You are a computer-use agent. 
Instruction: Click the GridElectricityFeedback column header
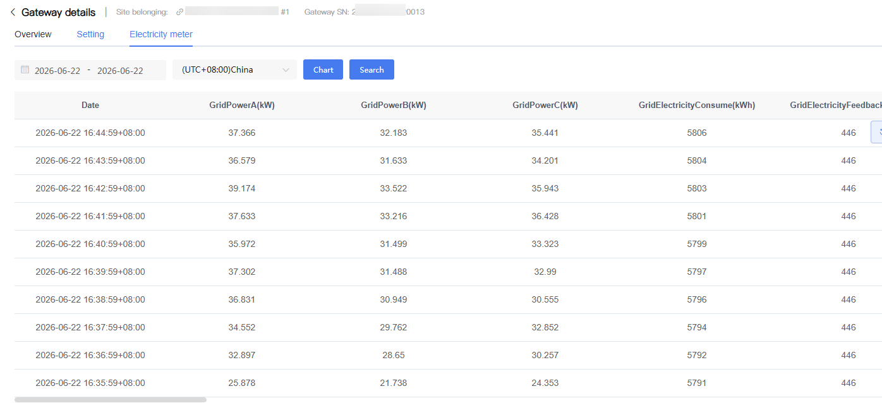point(836,105)
